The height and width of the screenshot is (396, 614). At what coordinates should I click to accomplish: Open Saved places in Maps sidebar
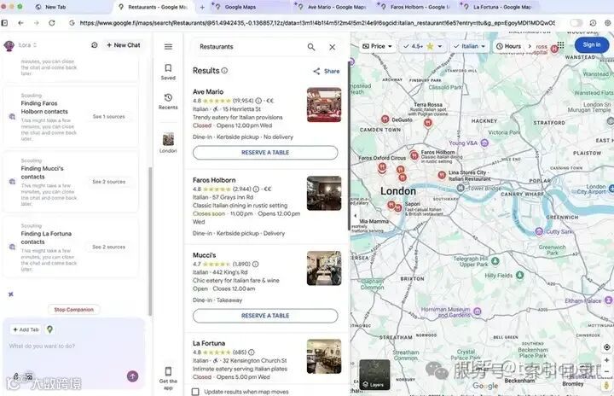pyautogui.click(x=168, y=72)
